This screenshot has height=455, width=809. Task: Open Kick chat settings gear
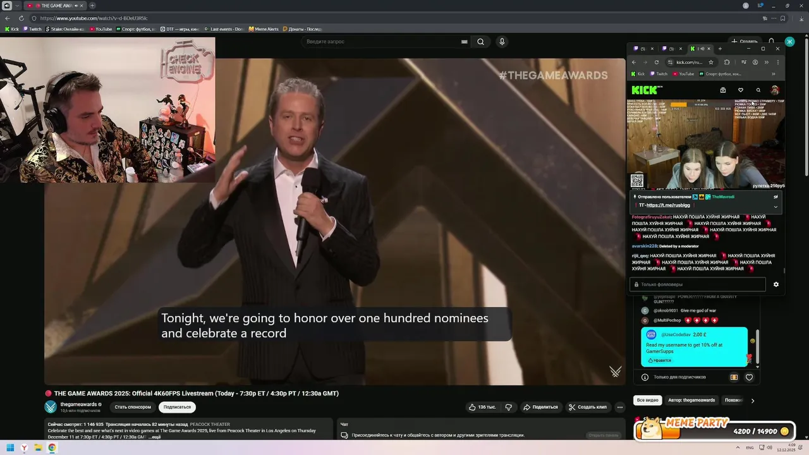pyautogui.click(x=776, y=284)
